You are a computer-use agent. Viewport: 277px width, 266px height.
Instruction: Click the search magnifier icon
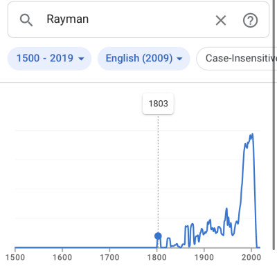(x=26, y=20)
